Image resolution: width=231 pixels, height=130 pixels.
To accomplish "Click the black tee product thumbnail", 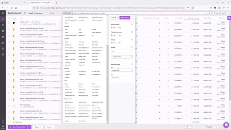I will [14, 23].
